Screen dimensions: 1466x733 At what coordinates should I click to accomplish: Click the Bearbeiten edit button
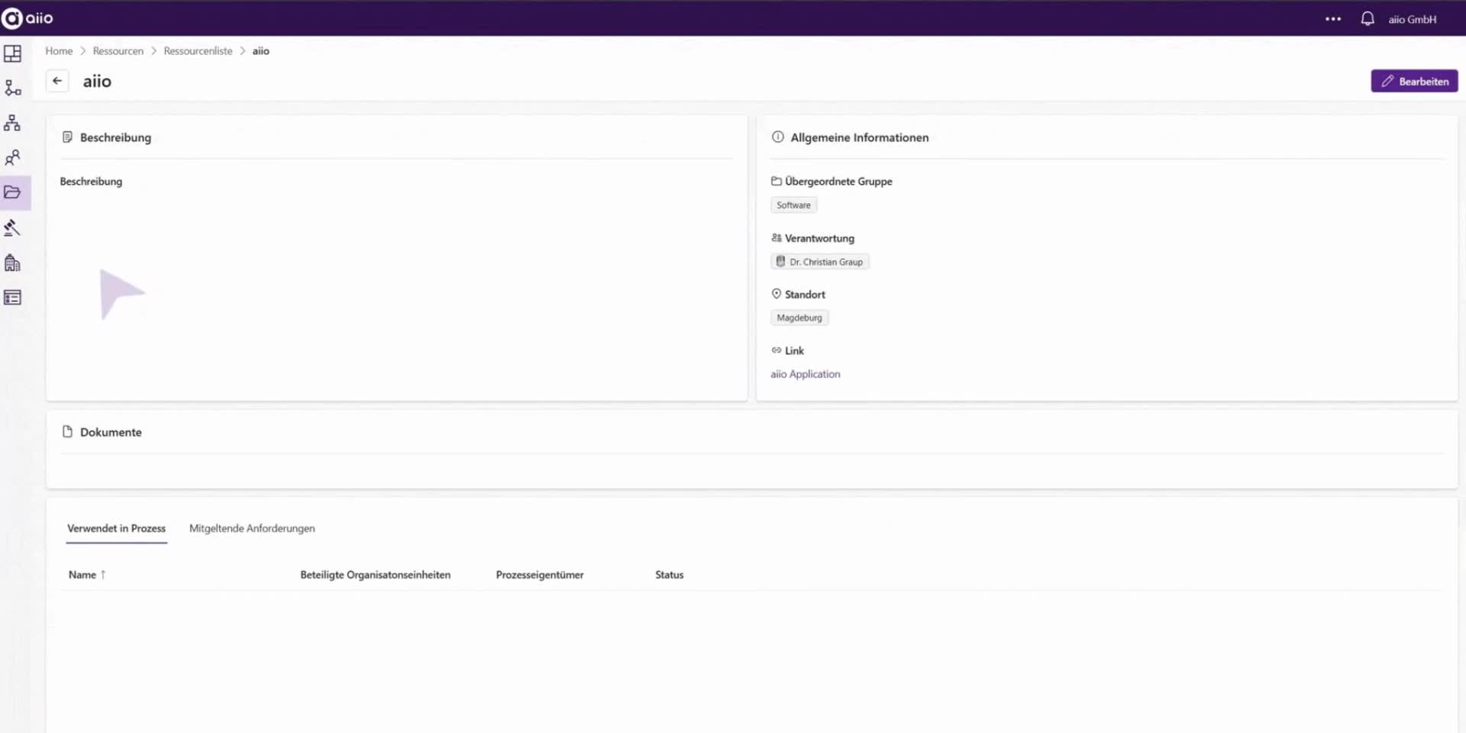(x=1414, y=81)
